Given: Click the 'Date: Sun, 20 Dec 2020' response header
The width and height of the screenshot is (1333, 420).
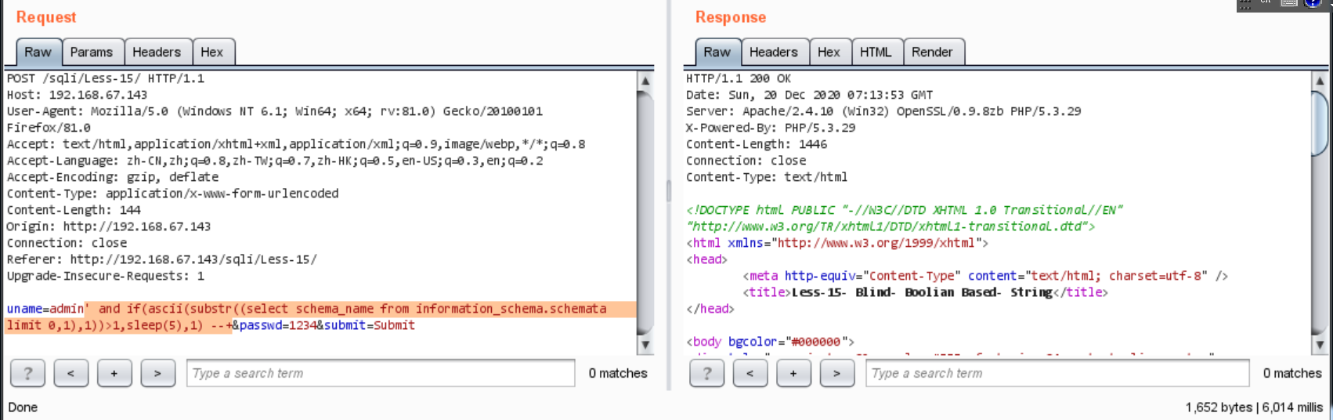Looking at the screenshot, I should [x=810, y=95].
